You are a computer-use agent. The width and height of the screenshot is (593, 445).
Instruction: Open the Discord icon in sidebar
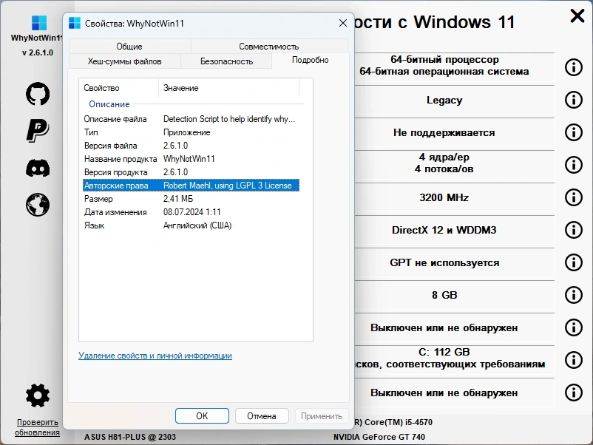(x=38, y=168)
